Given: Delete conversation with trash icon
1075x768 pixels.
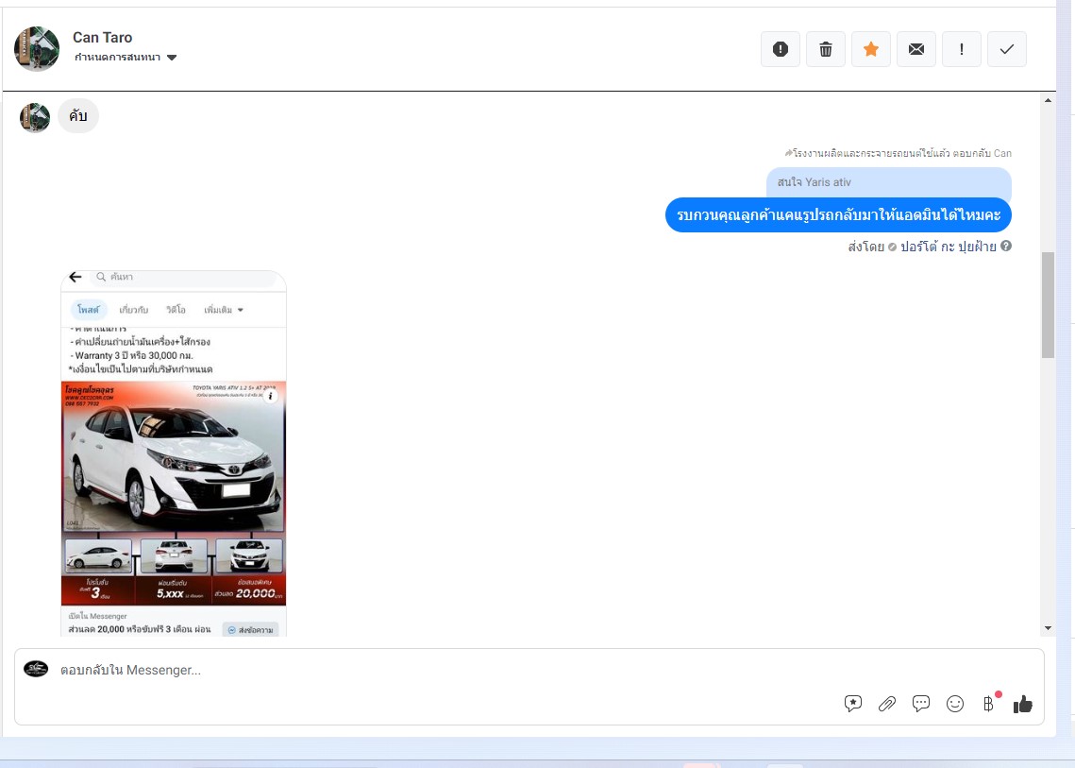Looking at the screenshot, I should coord(826,49).
